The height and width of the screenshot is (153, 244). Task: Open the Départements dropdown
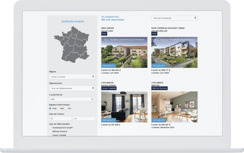72,88
